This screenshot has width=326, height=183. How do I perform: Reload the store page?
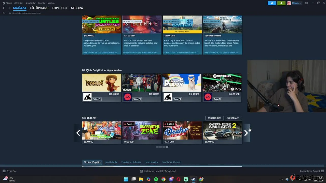pos(4,13)
